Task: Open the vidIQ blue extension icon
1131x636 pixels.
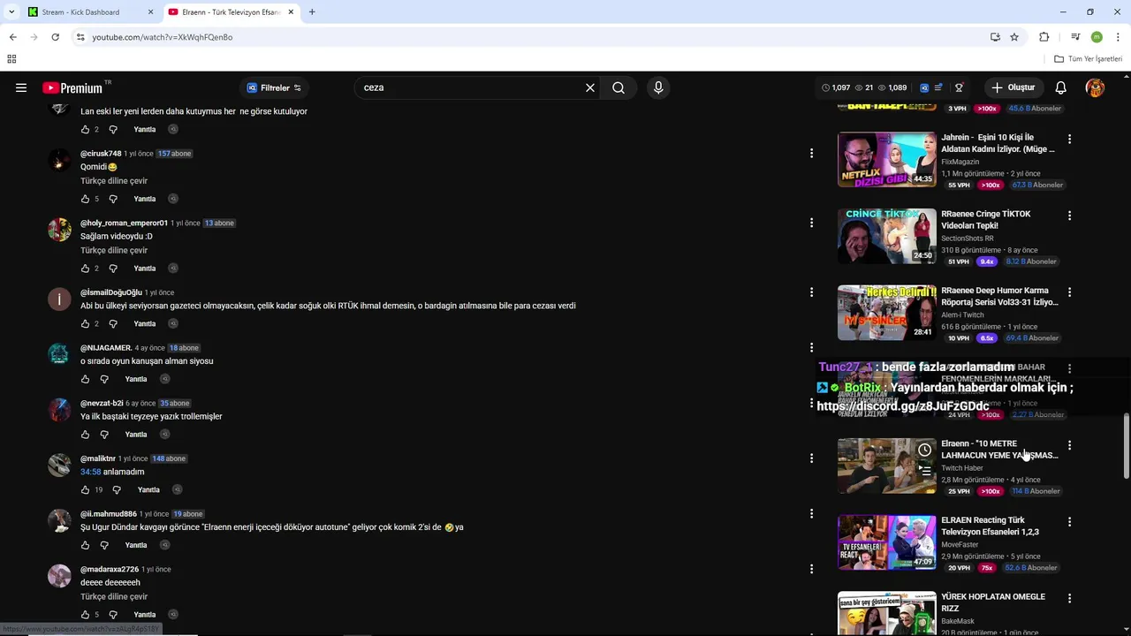Action: 924,87
